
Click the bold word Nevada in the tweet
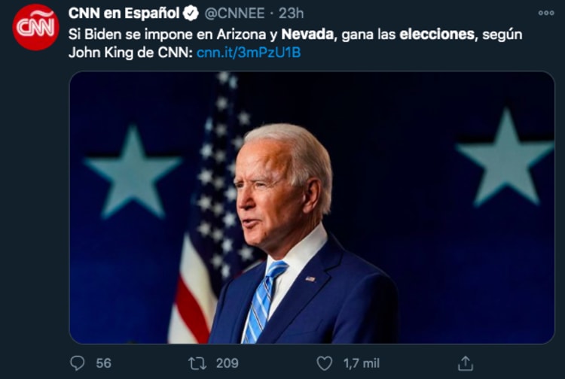[307, 35]
